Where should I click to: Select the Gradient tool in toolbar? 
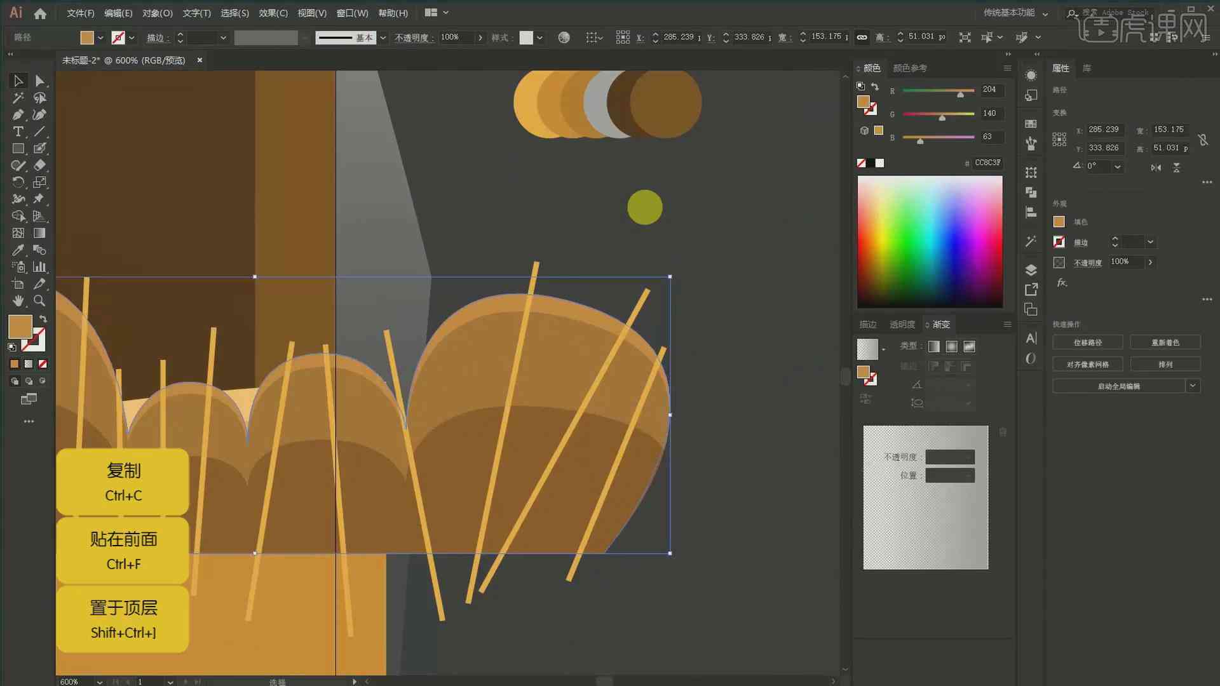click(x=39, y=233)
